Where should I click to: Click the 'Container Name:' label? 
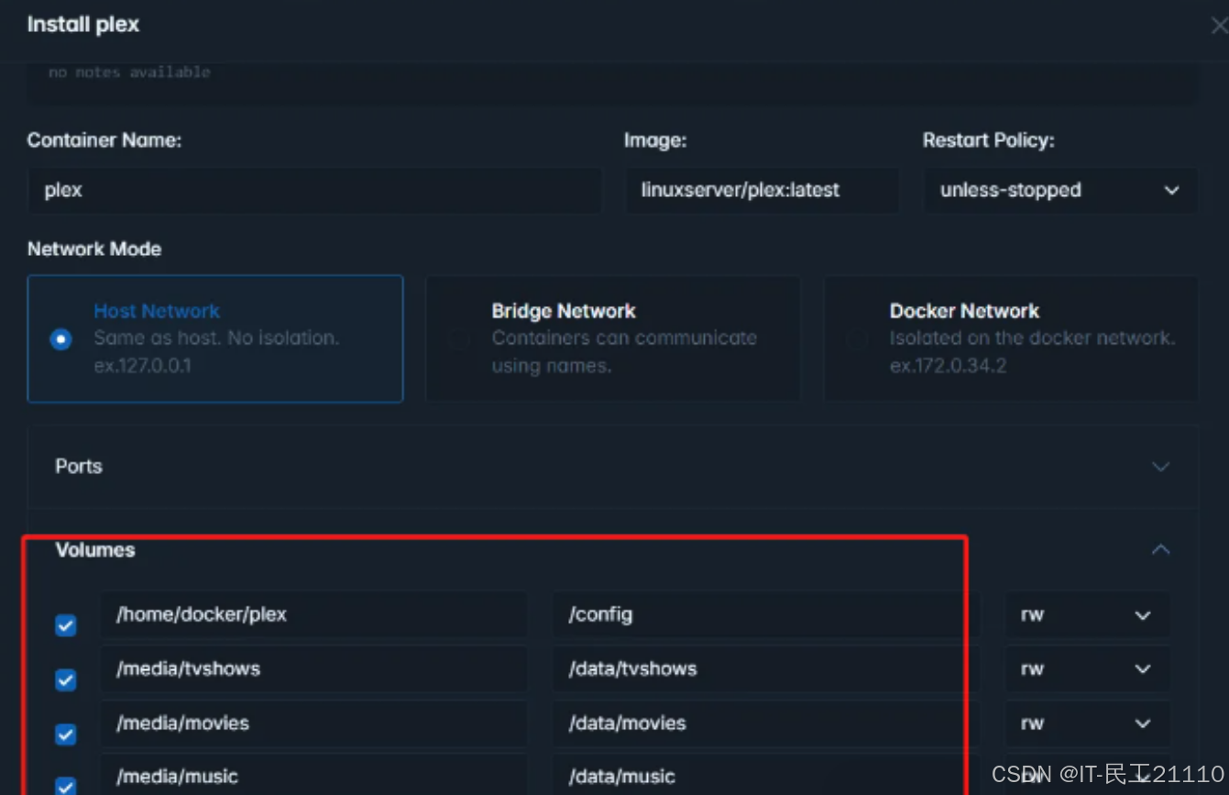[104, 140]
